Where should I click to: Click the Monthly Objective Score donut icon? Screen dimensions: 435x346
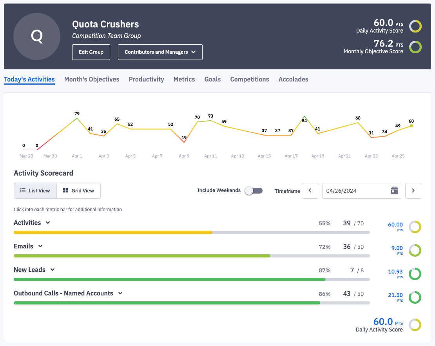point(415,47)
